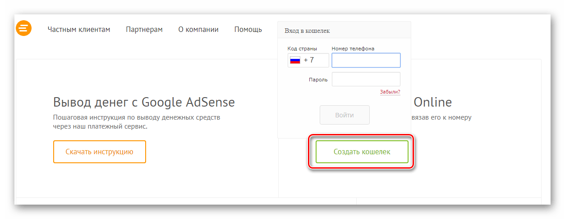565x219 pixels.
Task: Open the +7 country code selector
Action: [x=309, y=60]
